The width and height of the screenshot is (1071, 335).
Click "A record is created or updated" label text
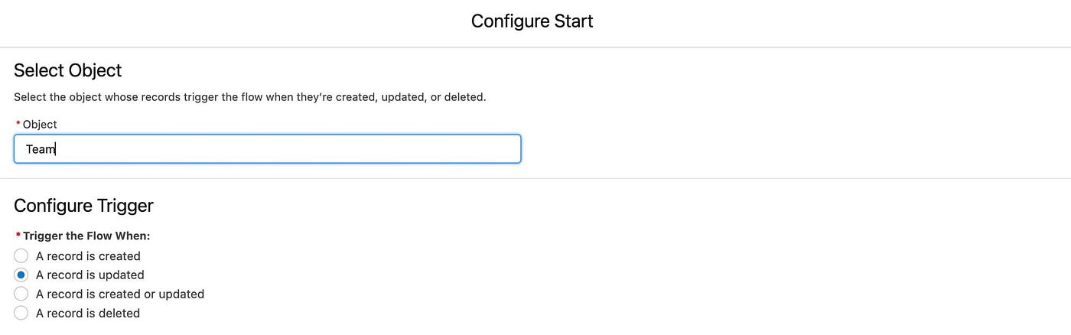click(120, 294)
